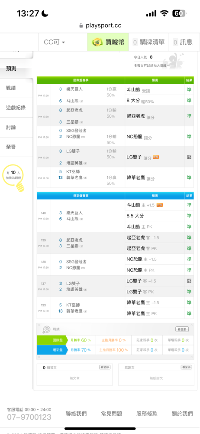This screenshot has width=200, height=434.
Task: Click the 運彩盤賽事 blue table header
Action: tap(81, 195)
